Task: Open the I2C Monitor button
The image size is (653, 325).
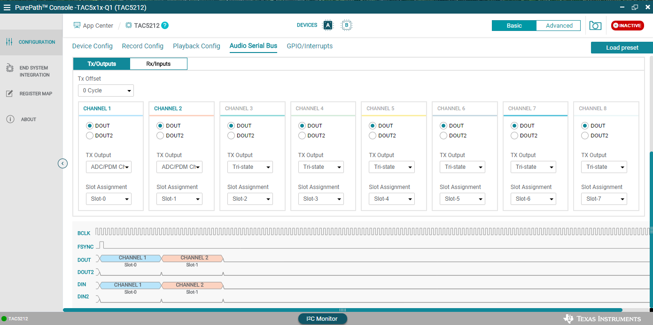Action: [x=322, y=319]
